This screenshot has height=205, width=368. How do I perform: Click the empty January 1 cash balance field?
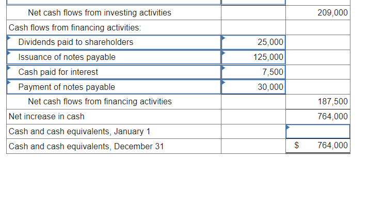318,132
